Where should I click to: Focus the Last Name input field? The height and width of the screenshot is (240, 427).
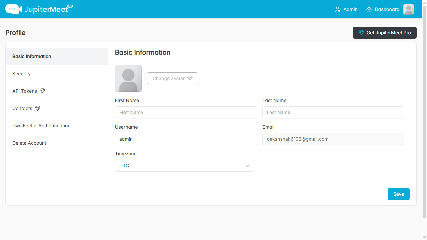click(333, 112)
